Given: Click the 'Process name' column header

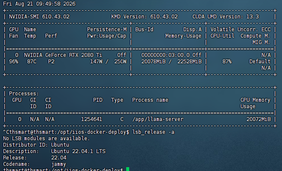Looking at the screenshot, I should point(150,100).
